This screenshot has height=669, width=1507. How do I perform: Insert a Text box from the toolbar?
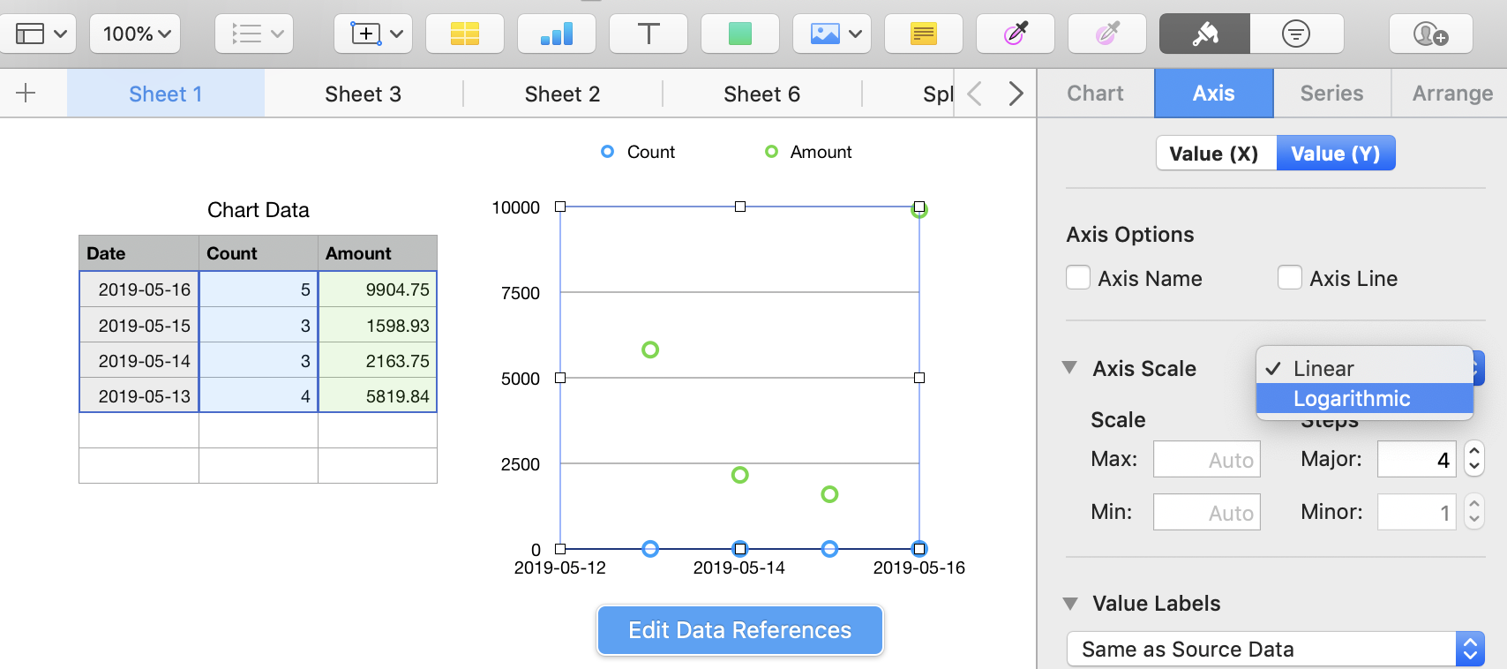tap(648, 34)
